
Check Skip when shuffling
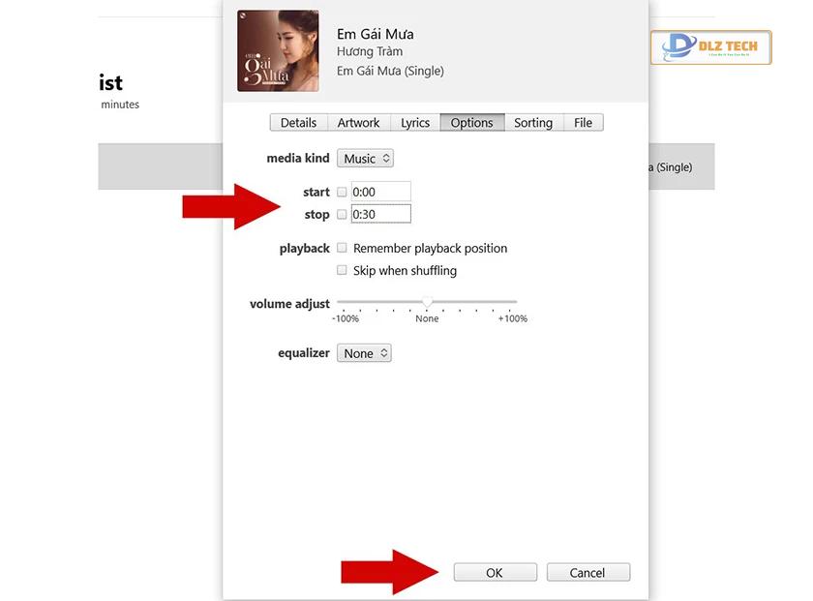[x=342, y=270]
